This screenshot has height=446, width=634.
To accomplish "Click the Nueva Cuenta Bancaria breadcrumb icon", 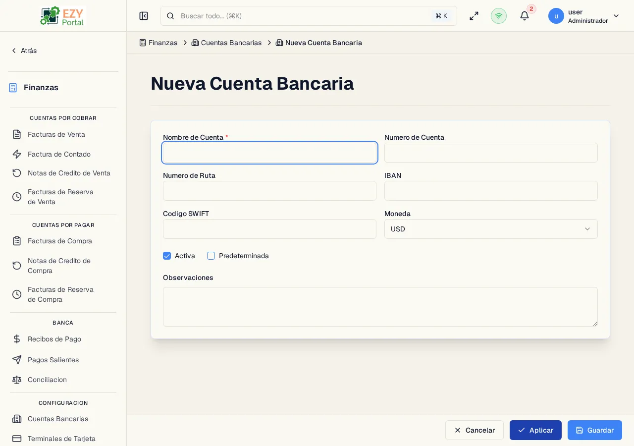I will point(279,43).
